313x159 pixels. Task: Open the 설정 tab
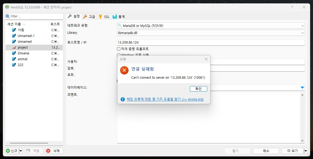pos(74,16)
